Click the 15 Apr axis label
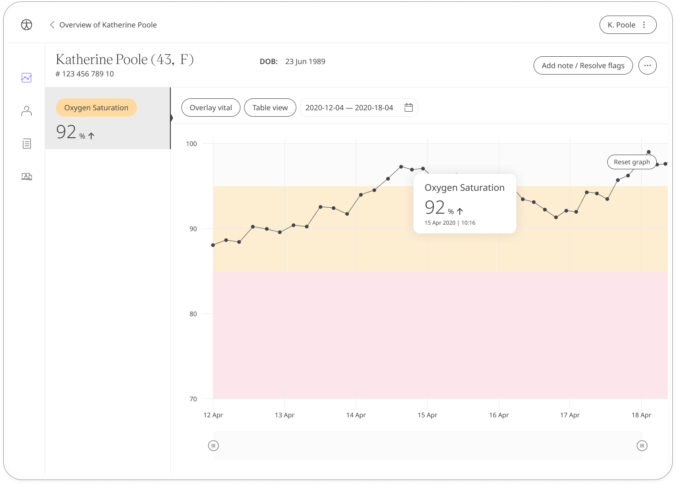This screenshot has width=676, height=485. (427, 415)
